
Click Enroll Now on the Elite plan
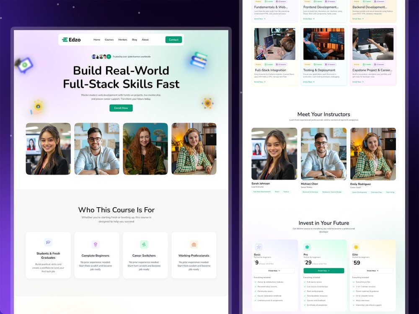[x=373, y=270]
